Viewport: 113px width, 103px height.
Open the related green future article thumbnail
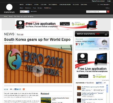click(x=46, y=100)
